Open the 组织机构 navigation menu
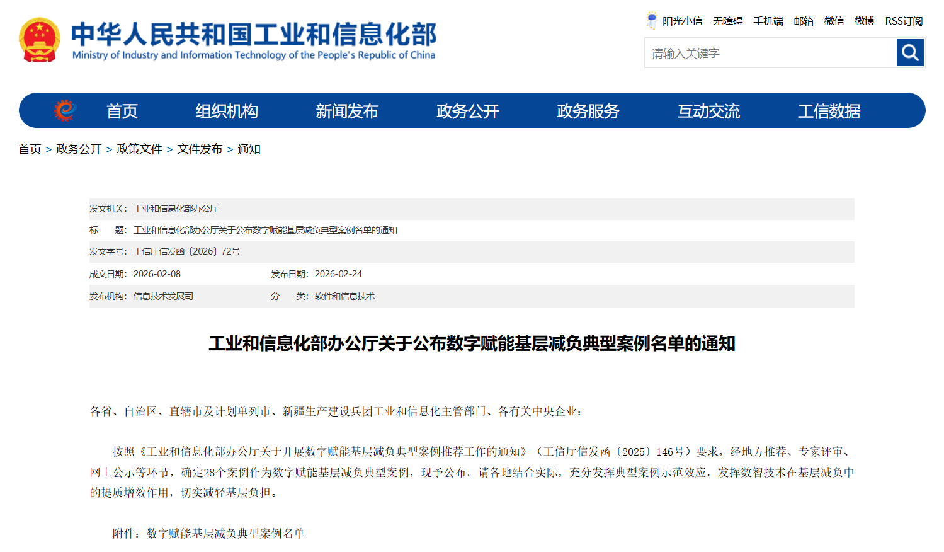 coord(226,110)
